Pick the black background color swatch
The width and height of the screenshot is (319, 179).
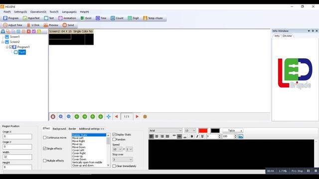(x=215, y=130)
